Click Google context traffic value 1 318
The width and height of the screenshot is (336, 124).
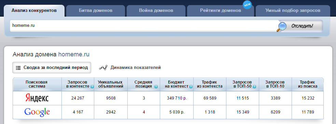[x=210, y=112]
